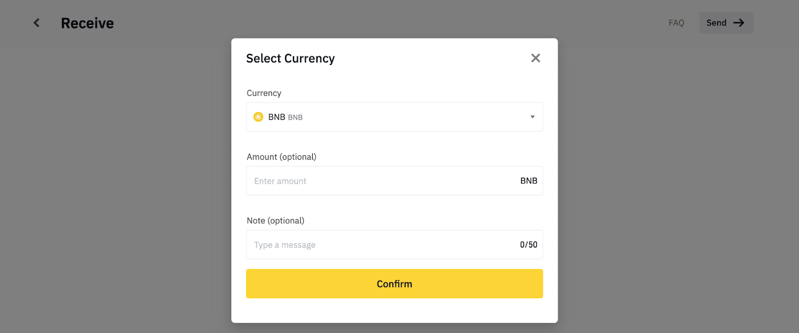Click the Select Currency dialog title

click(291, 58)
